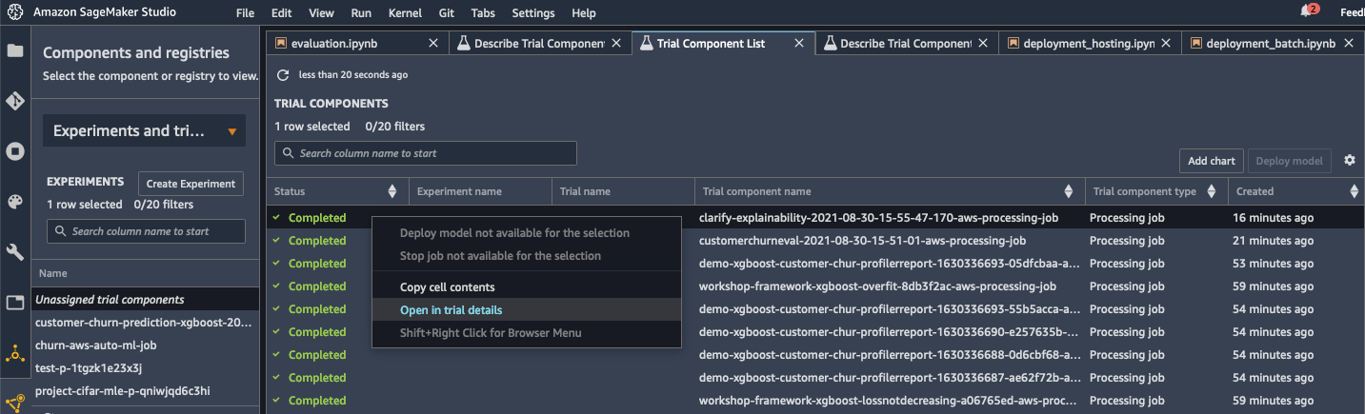Open the Git sidebar icon

(15, 101)
